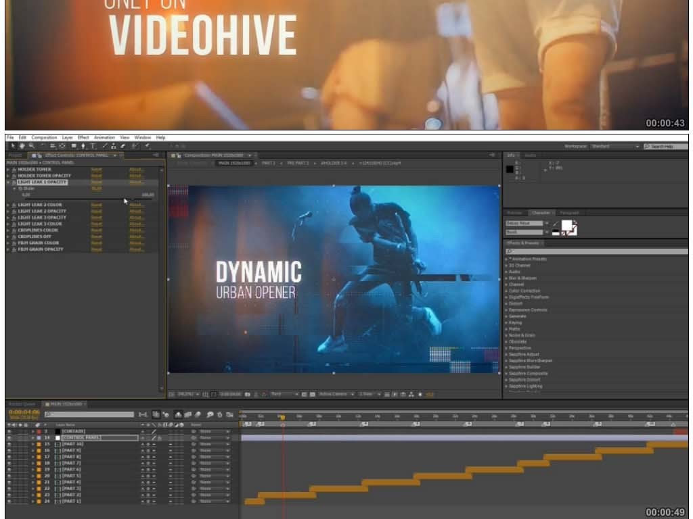The width and height of the screenshot is (693, 519).
Task: Toggle the Slider stopwatch under LIGHT LEAK 1 OPACITY
Action: pos(20,189)
